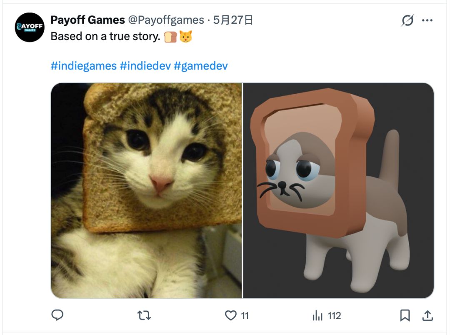Click the Payoff Games display name
This screenshot has width=450, height=335.
88,20
